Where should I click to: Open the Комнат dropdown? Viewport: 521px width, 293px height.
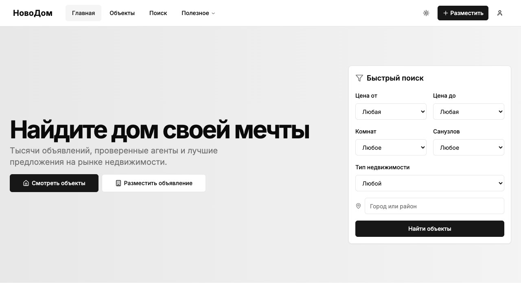tap(391, 147)
